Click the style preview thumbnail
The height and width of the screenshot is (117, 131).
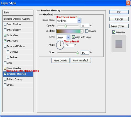click(119, 44)
